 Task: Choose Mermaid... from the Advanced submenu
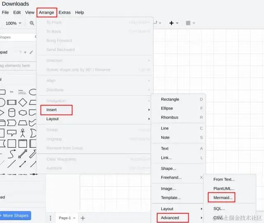tap(223, 198)
